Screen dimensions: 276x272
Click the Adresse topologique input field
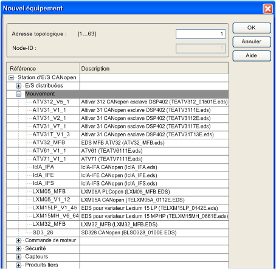201,34
